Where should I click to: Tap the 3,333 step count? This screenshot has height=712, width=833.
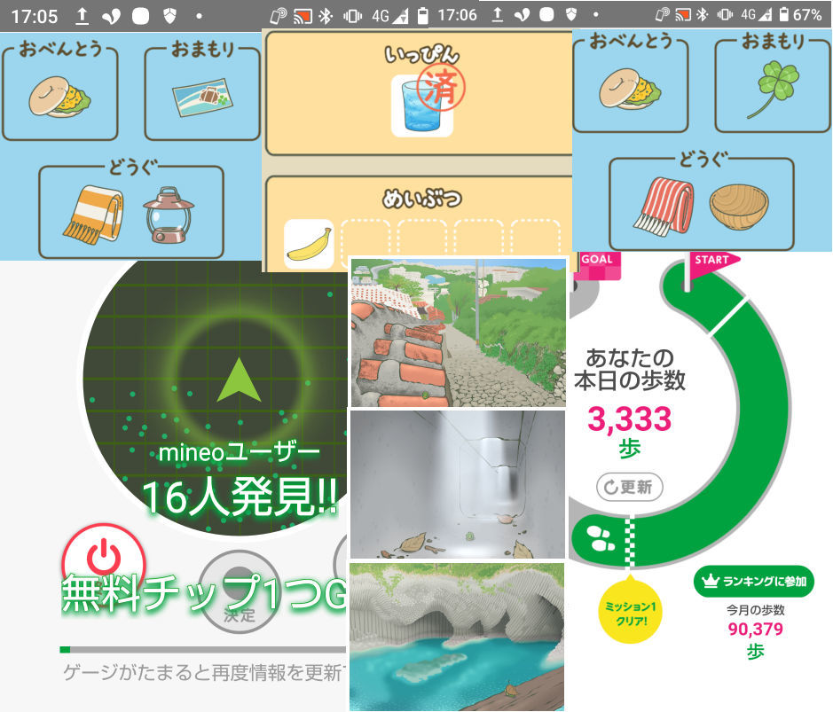630,419
